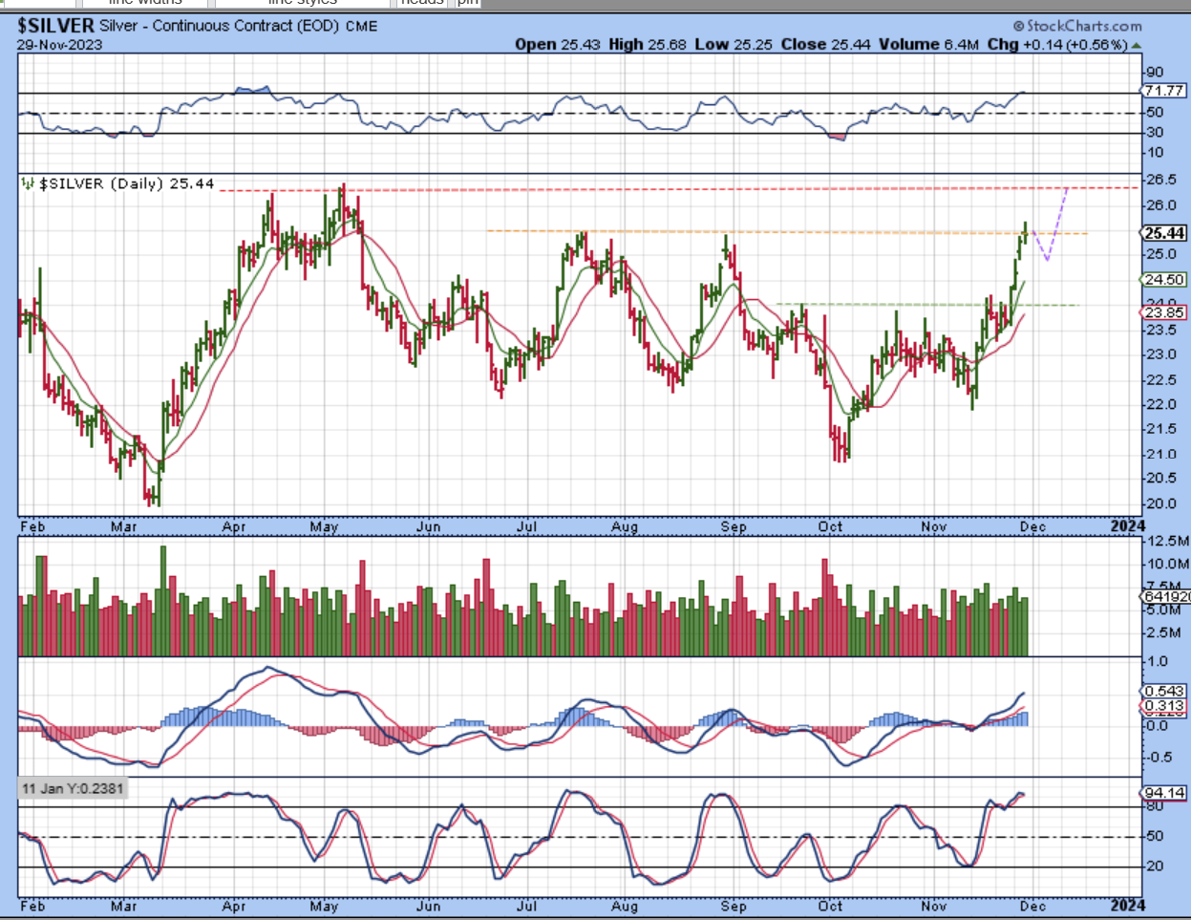
Task: Click the 80 level label on the stochastic axis
Action: [x=1154, y=806]
